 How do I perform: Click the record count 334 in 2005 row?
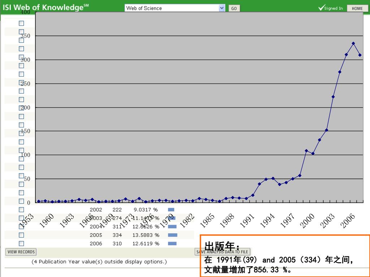coord(117,235)
